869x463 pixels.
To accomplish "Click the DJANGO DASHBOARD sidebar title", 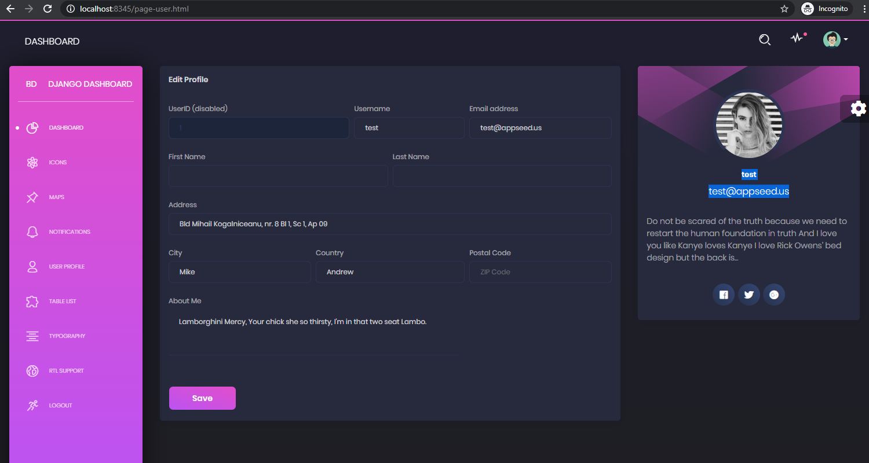I will pos(90,84).
